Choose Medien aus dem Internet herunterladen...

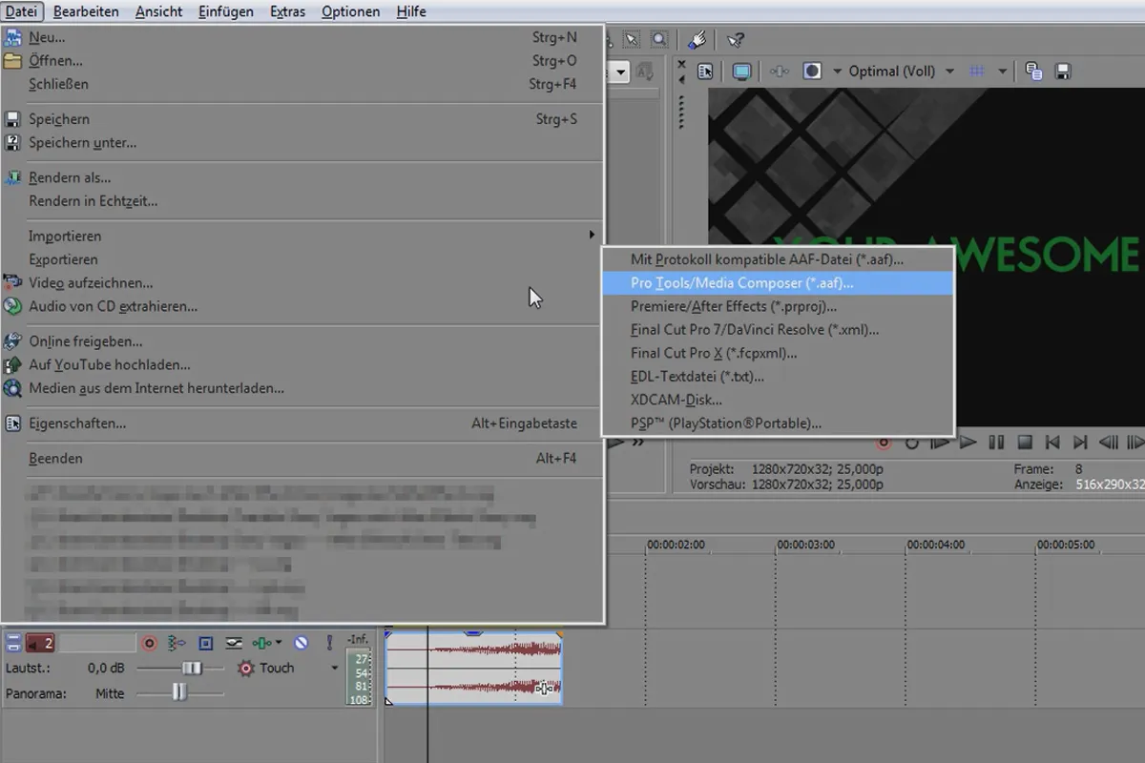click(x=302, y=388)
